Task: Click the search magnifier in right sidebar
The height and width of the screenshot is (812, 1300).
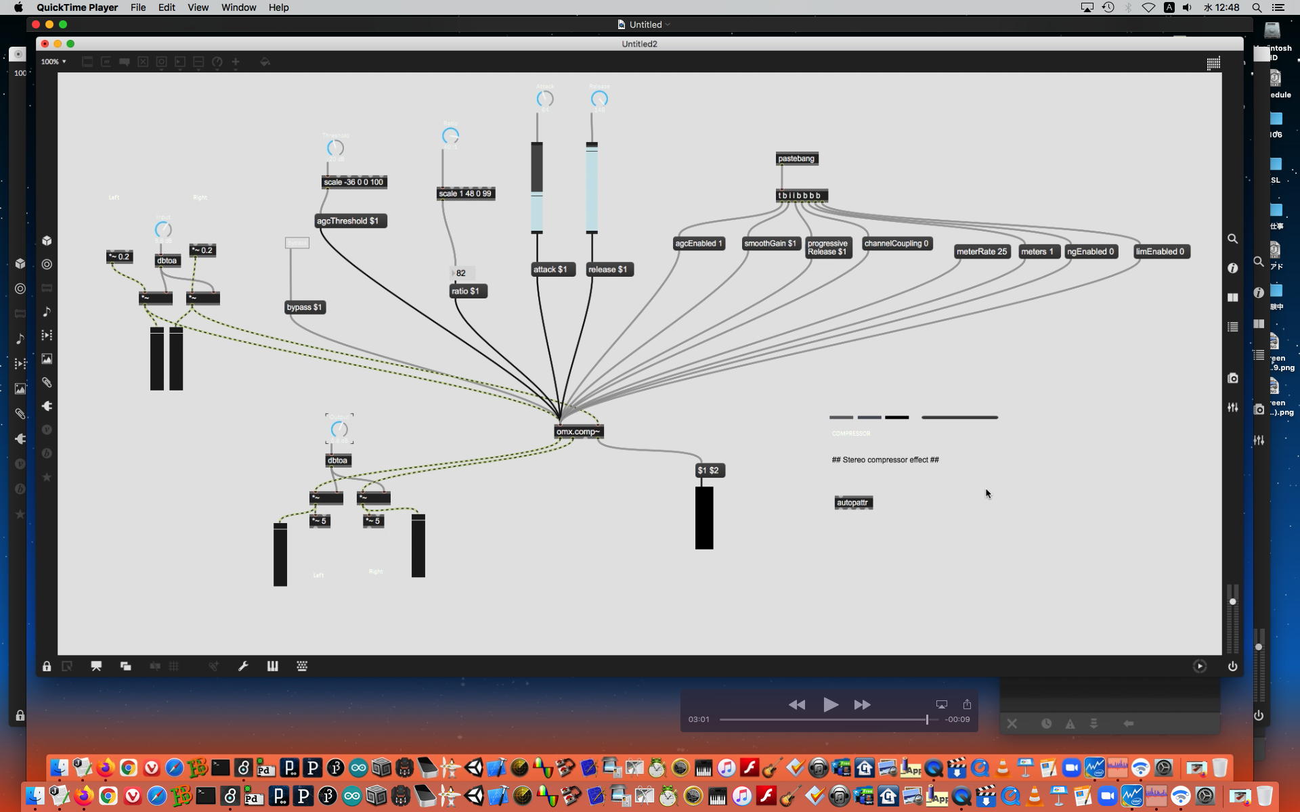Action: click(x=1232, y=239)
